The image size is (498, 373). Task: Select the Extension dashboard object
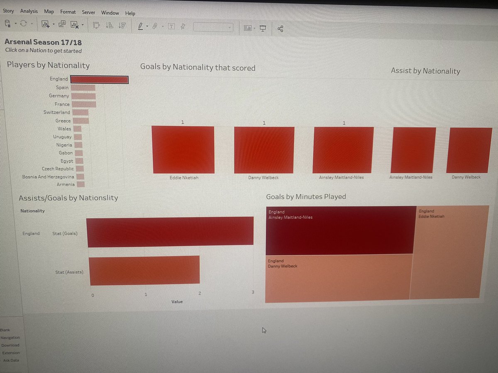coord(11,353)
